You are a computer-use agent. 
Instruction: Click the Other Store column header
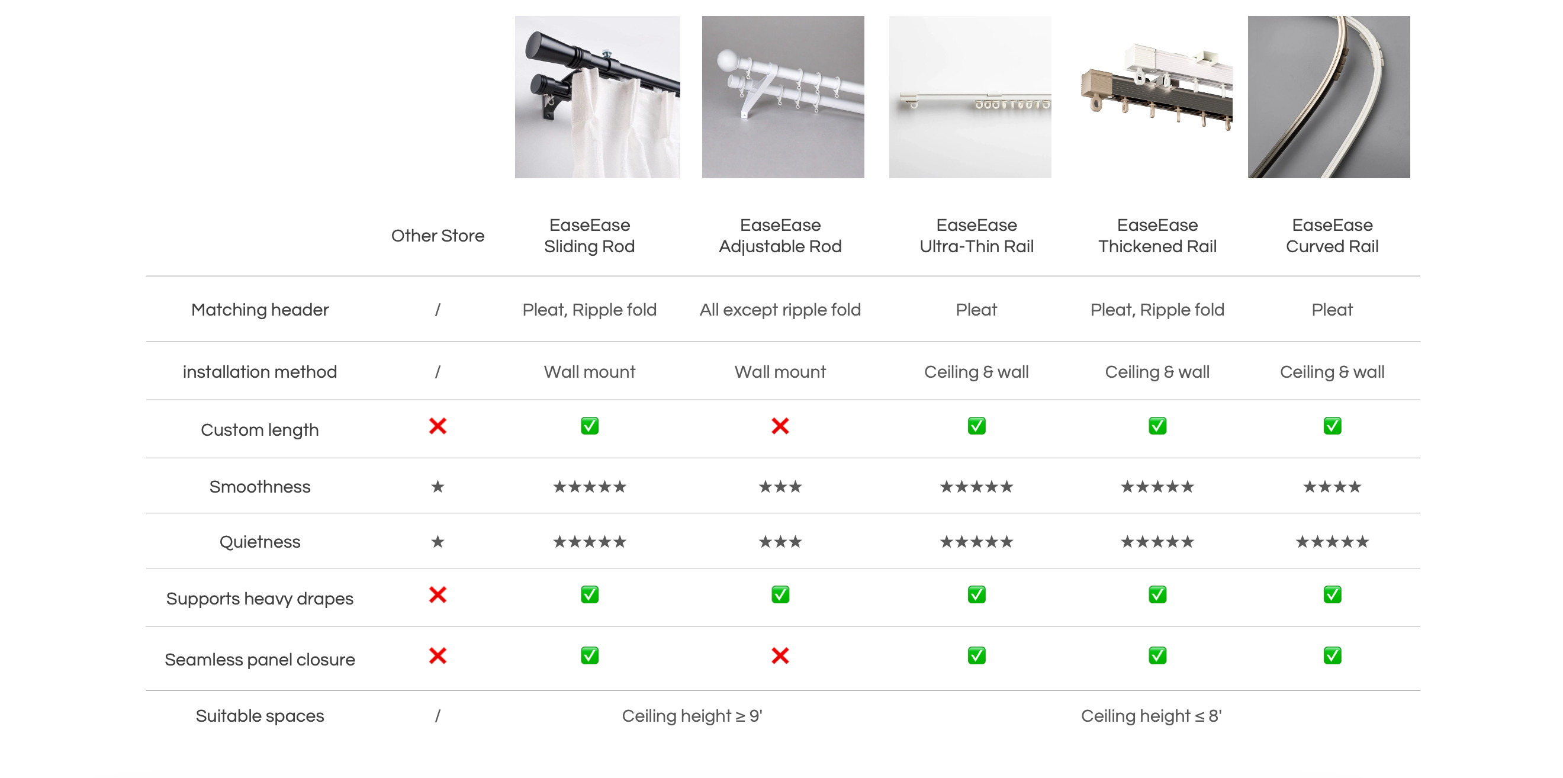coord(438,236)
